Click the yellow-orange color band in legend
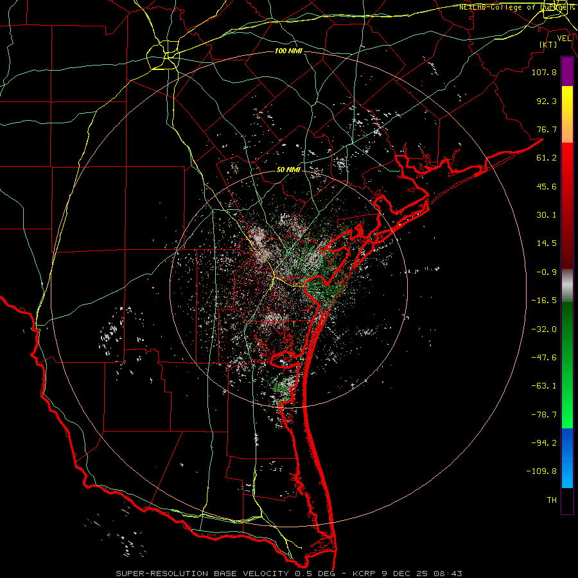 [x=567, y=114]
